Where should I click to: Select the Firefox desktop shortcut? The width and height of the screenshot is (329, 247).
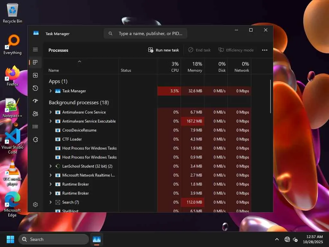[x=13, y=76]
